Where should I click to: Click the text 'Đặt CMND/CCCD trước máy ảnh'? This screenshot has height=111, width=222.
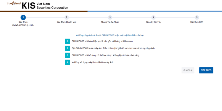(x=113, y=48)
